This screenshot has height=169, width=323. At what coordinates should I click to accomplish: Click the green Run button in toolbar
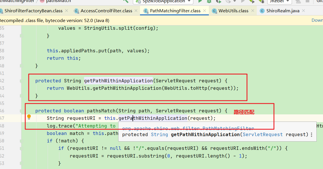point(200,1)
